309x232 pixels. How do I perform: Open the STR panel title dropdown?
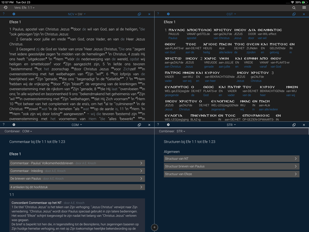231,125
